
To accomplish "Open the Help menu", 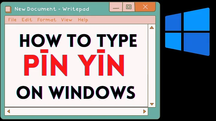I will [83, 20].
